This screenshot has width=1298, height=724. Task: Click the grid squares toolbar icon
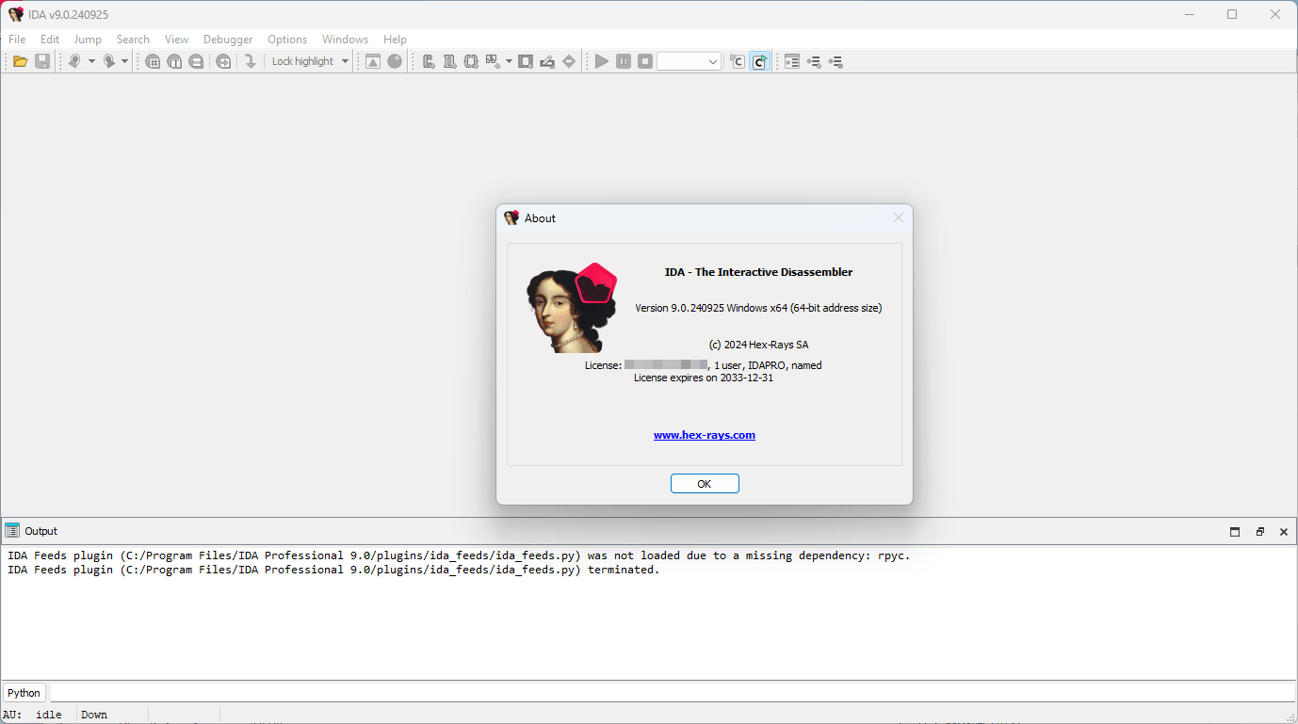[x=493, y=61]
